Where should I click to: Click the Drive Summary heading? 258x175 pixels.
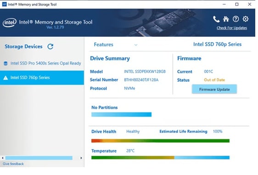pyautogui.click(x=110, y=58)
